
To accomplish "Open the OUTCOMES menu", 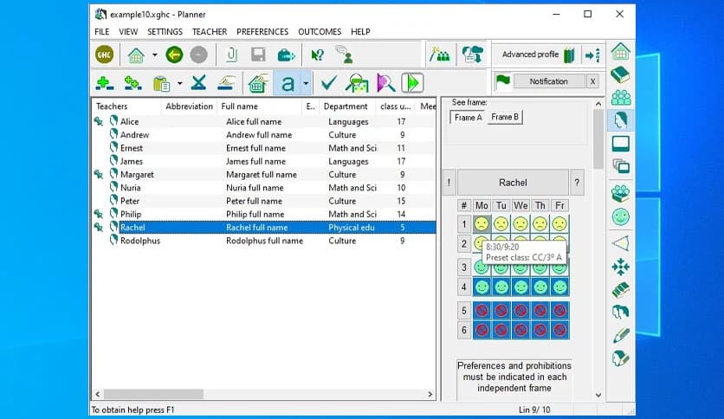I will (320, 32).
